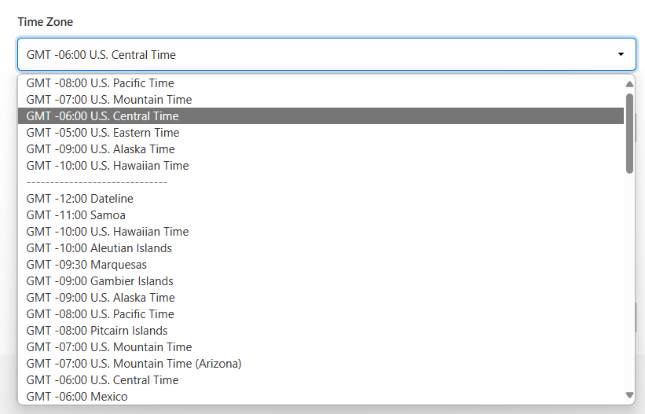Choose the GMT -12:00 Dateline option
Image resolution: width=645 pixels, height=414 pixels.
pyautogui.click(x=80, y=199)
